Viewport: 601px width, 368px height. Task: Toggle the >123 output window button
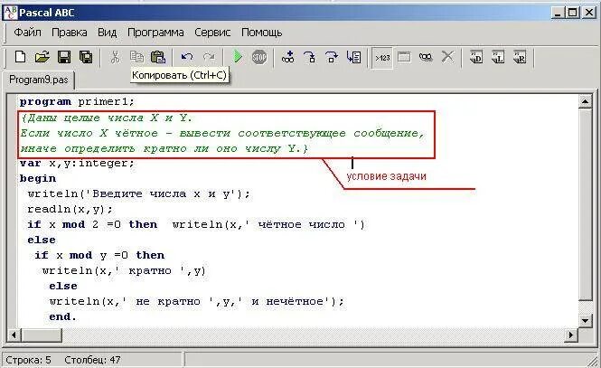point(382,58)
